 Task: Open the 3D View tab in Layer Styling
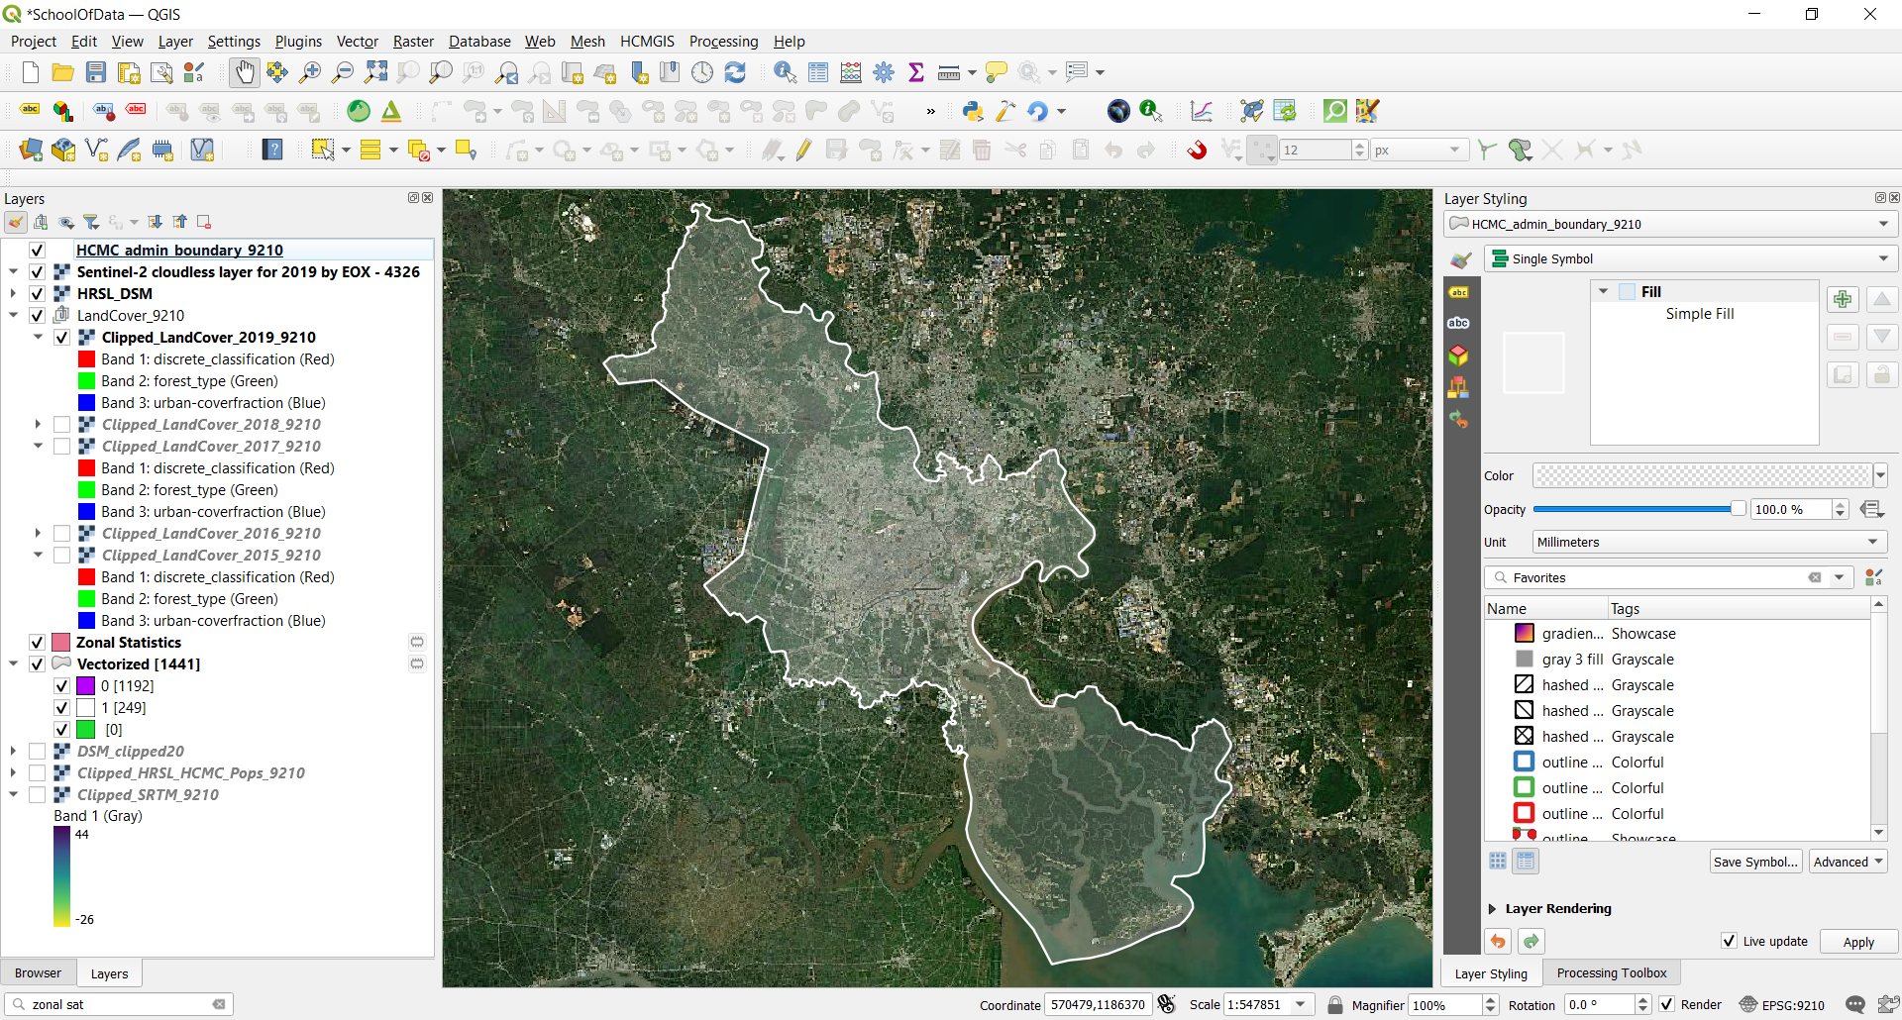pos(1458,356)
